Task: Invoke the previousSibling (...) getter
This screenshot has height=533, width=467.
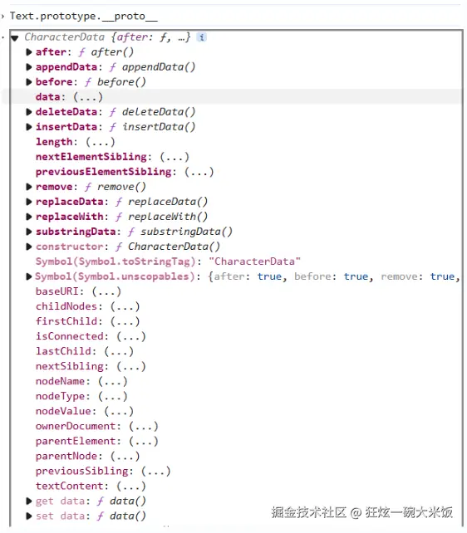Action: click(155, 471)
